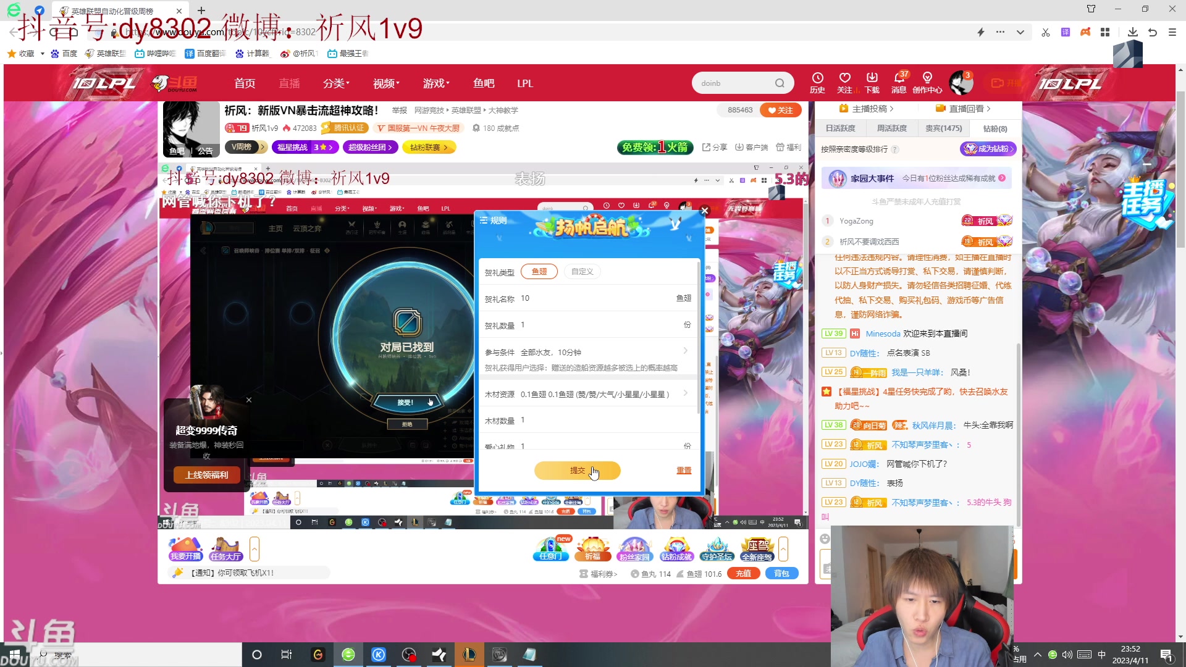Close the 超变9999传奇 ad popup
The image size is (1186, 667).
249,400
